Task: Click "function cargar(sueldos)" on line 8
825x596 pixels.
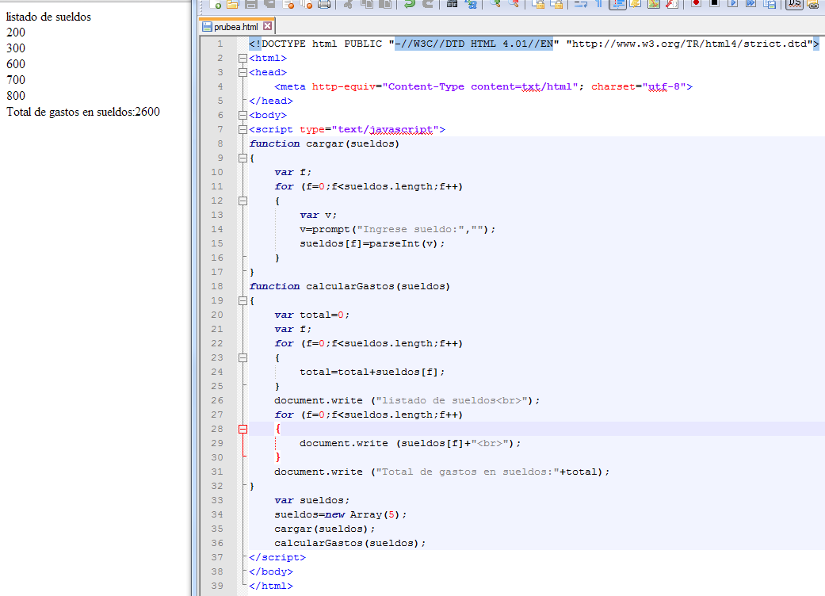Action: point(324,143)
